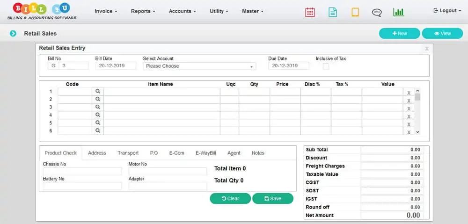Click the Code cell in row 3
468x224 pixels.
pos(75,107)
